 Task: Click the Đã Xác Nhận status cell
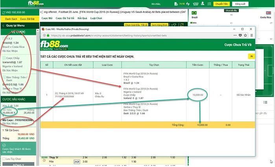pos(244,95)
